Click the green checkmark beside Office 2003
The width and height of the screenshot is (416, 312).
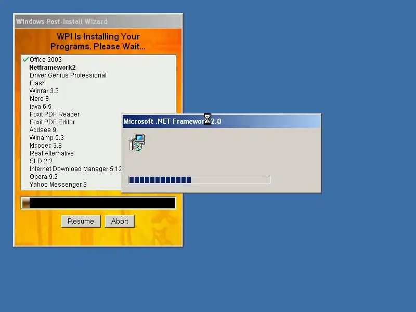pos(25,59)
